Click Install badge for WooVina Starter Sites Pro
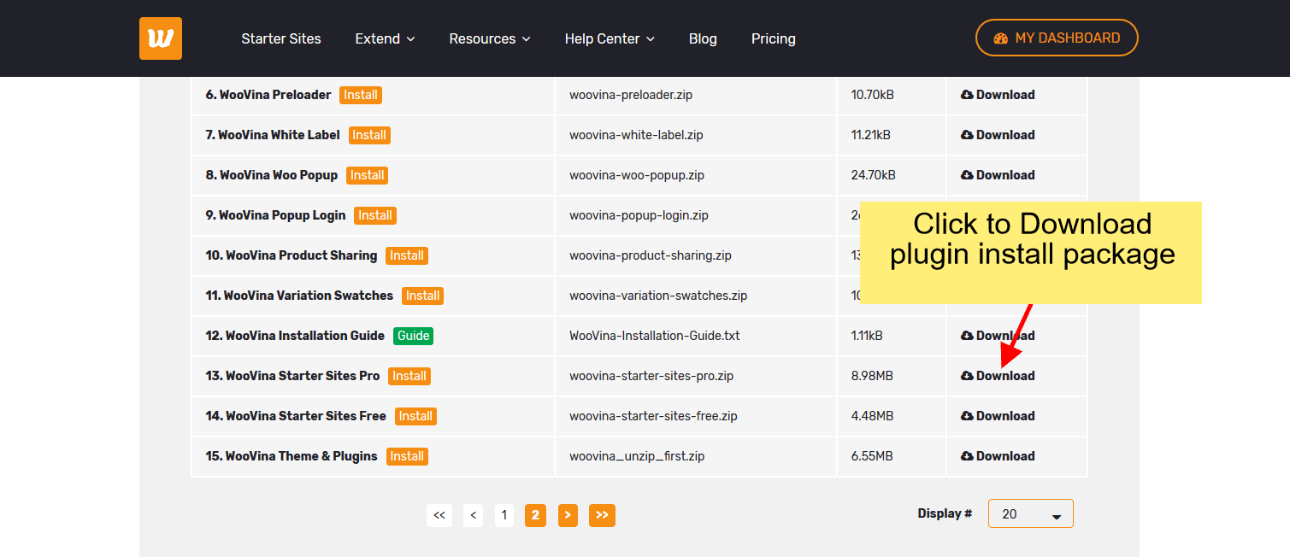 (x=409, y=376)
